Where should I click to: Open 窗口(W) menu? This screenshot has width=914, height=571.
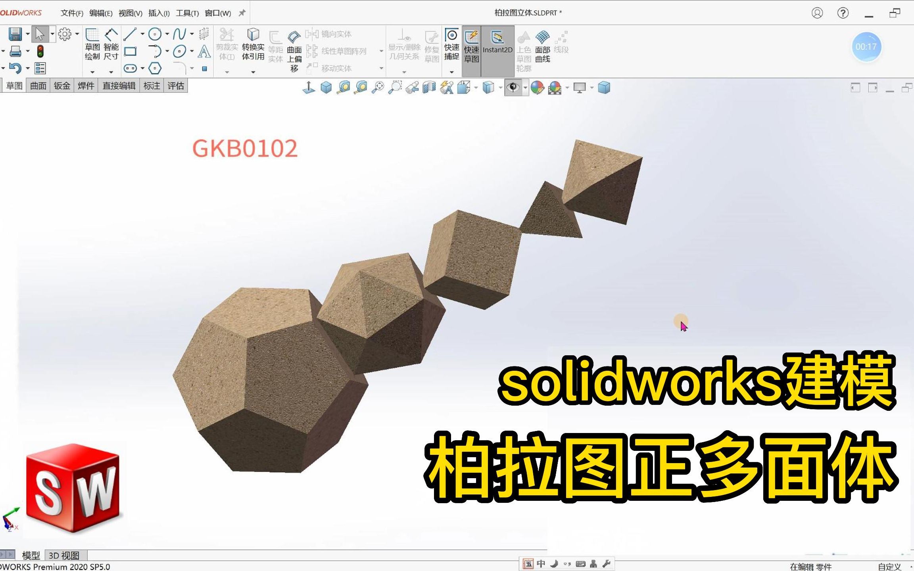click(x=218, y=13)
